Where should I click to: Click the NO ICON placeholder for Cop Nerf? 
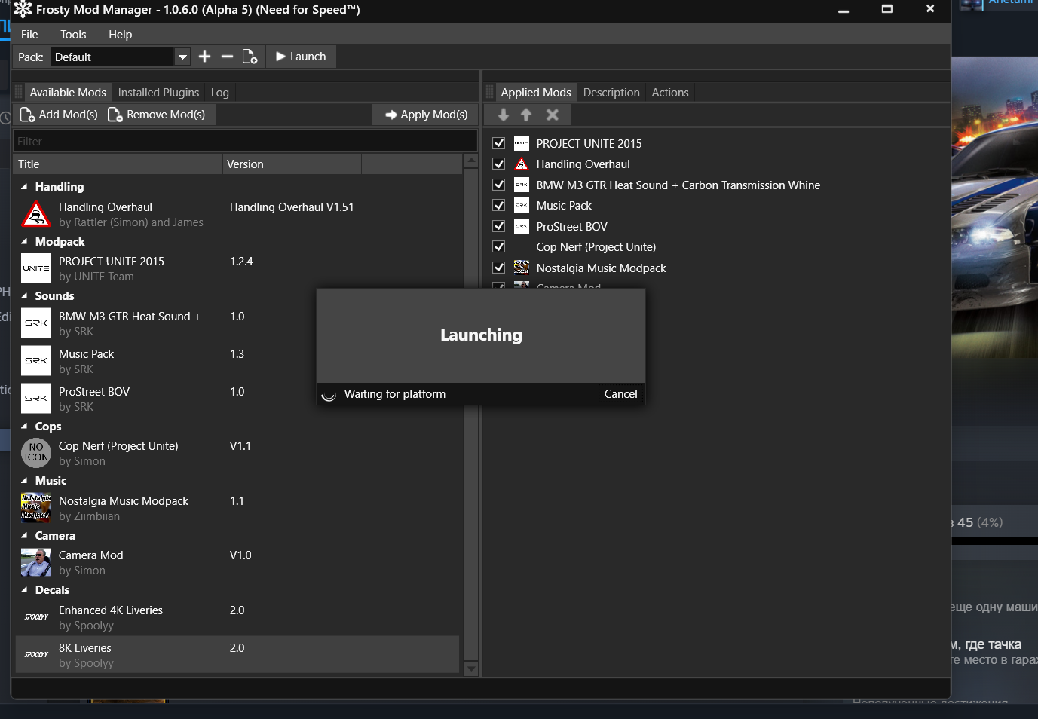click(x=35, y=453)
